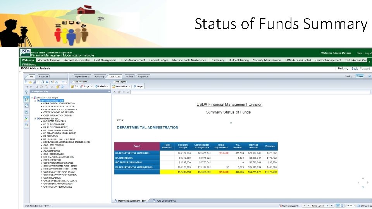Go to the next page arrow
The width and height of the screenshot is (372, 209).
point(327,206)
